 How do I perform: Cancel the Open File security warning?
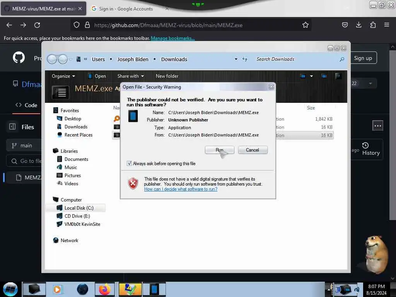click(253, 150)
